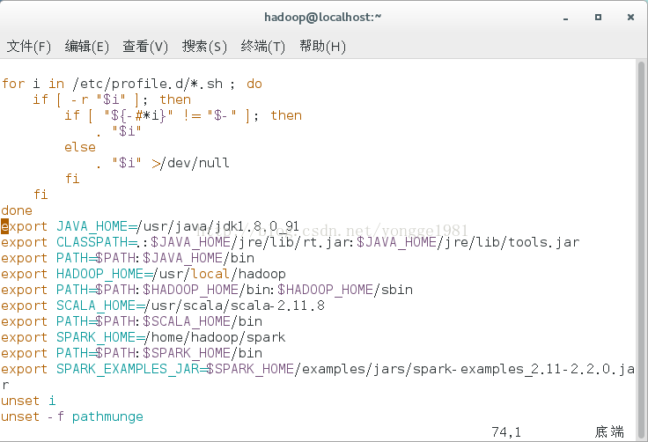Click '/usr/local/hadoop' path
Viewport: 648px width, 442px height.
coord(218,274)
